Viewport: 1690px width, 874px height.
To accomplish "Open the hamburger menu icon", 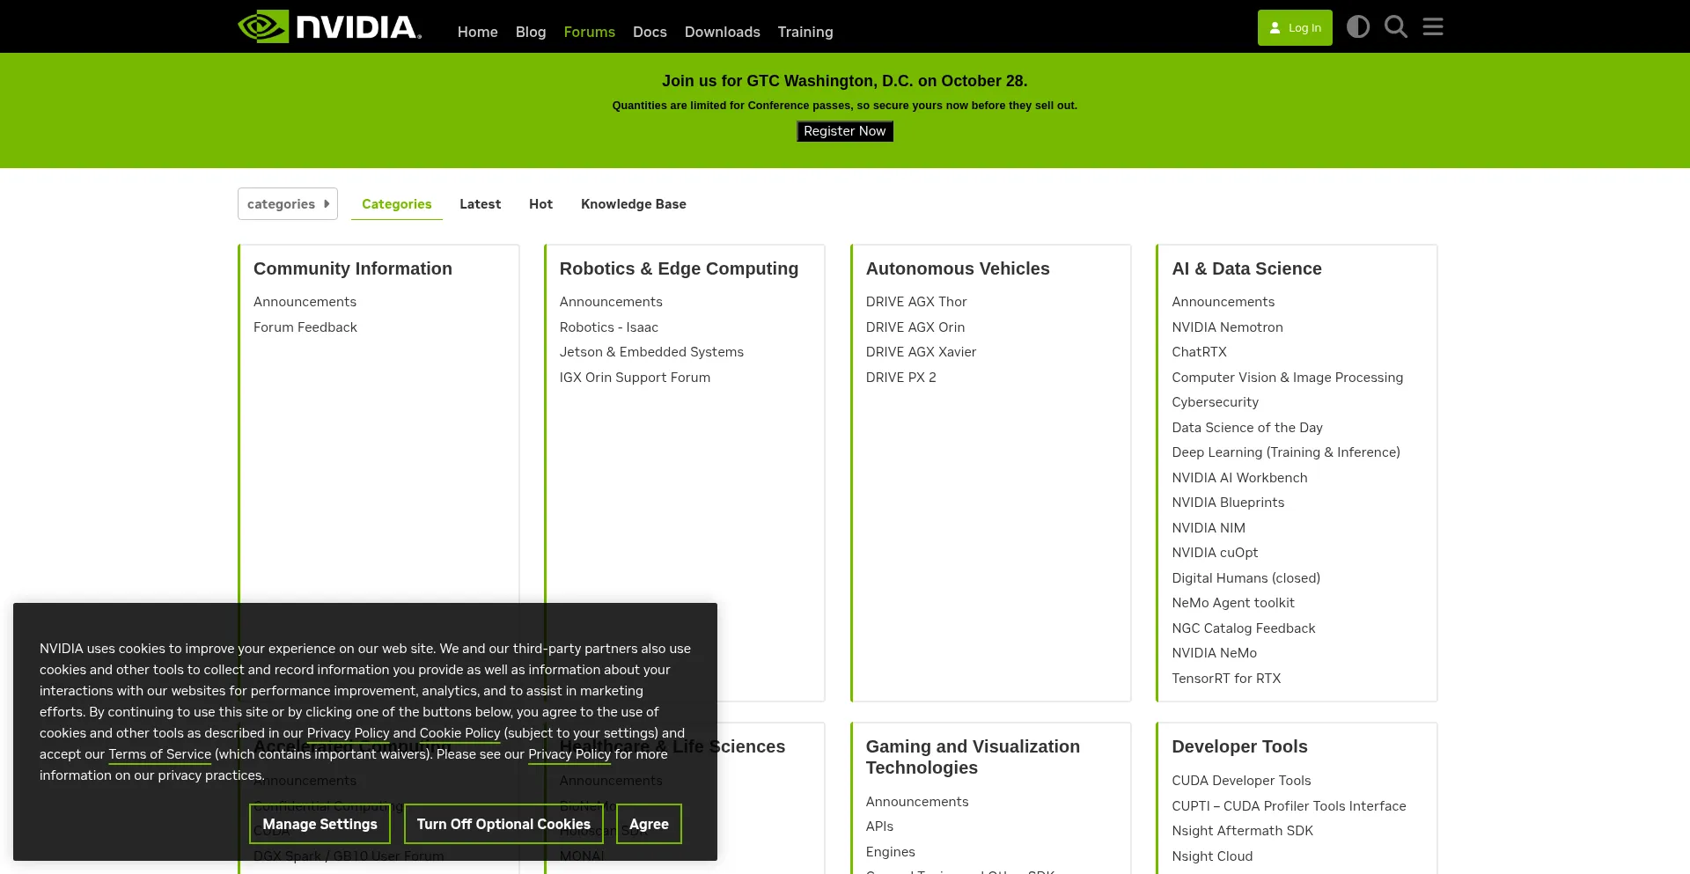I will tap(1433, 27).
